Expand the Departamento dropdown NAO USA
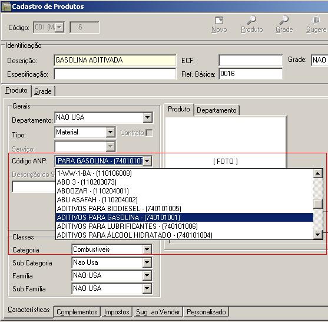This screenshot has width=328, height=322. point(148,117)
